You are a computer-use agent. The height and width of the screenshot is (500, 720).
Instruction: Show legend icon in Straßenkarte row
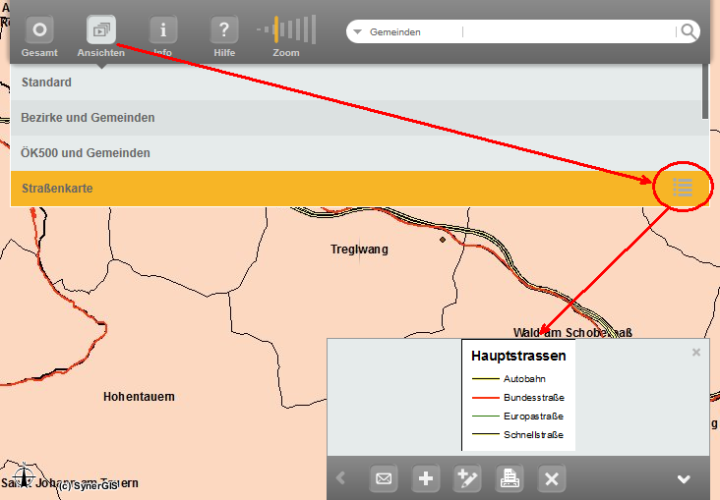coord(683,187)
